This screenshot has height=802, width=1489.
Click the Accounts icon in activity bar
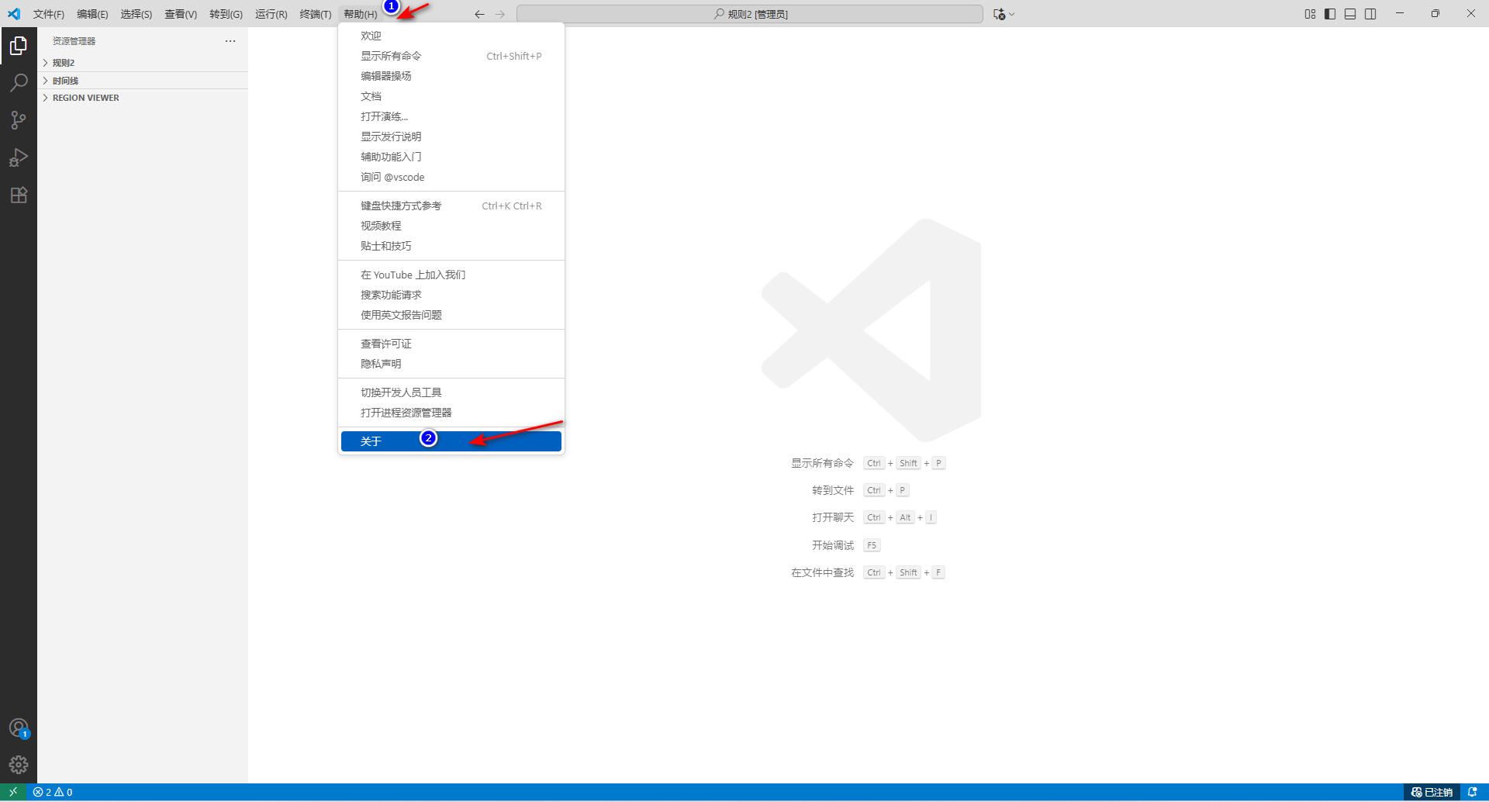[x=19, y=728]
